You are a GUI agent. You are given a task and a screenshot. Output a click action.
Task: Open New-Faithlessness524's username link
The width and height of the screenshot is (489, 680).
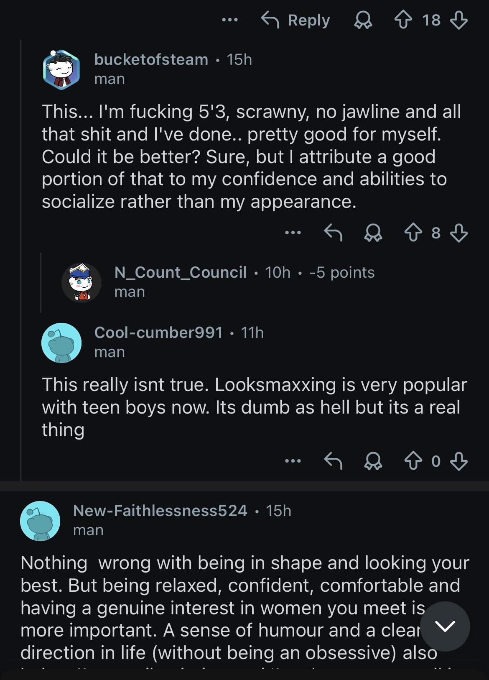coord(160,511)
